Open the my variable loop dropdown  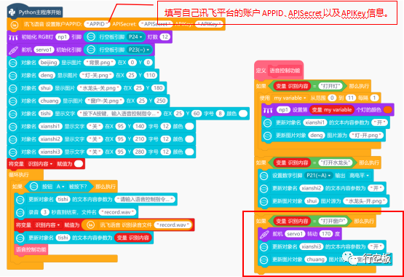[290, 98]
